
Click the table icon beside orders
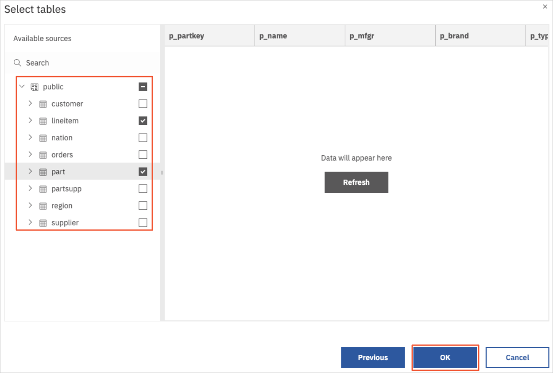[43, 154]
